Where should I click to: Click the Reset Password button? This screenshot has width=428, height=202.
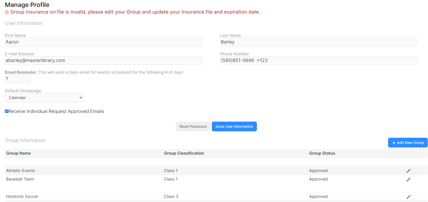(193, 126)
